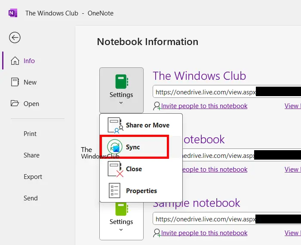The width and height of the screenshot is (301, 245).
Task: Click the OneNote logo in title bar
Action: click(13, 13)
